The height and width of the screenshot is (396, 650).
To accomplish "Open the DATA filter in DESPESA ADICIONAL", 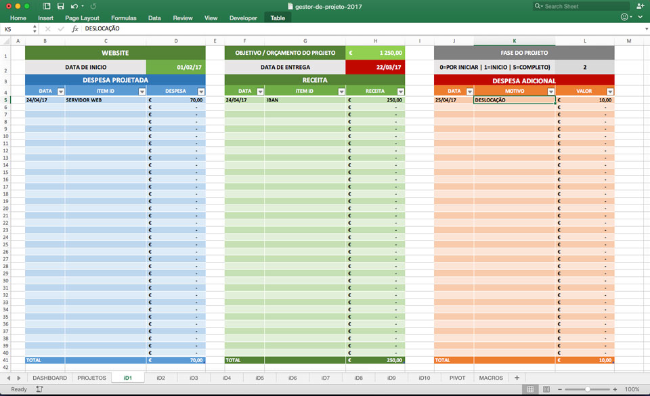I will pos(470,91).
